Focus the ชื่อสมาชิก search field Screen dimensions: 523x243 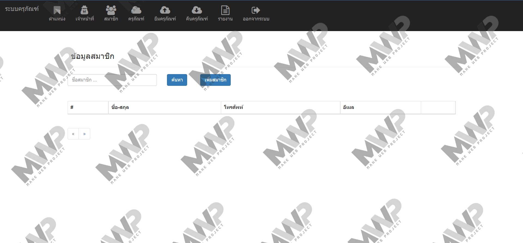click(x=112, y=80)
